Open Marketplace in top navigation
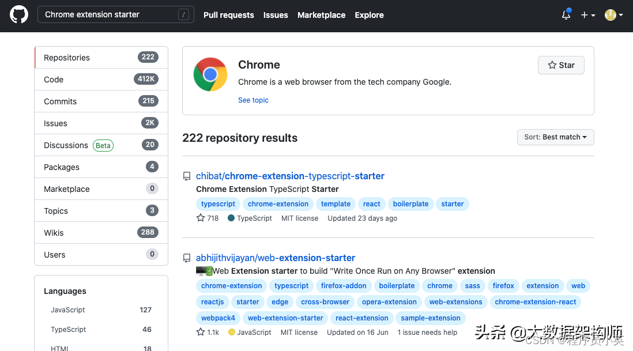 321,15
